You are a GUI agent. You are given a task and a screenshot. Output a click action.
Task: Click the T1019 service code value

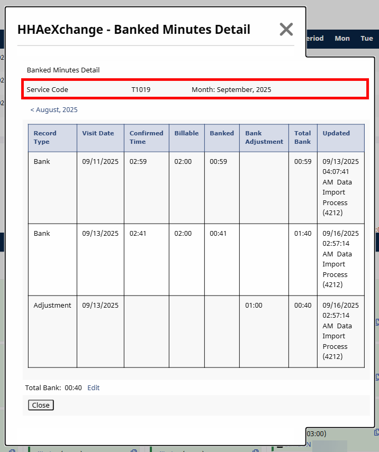(141, 90)
